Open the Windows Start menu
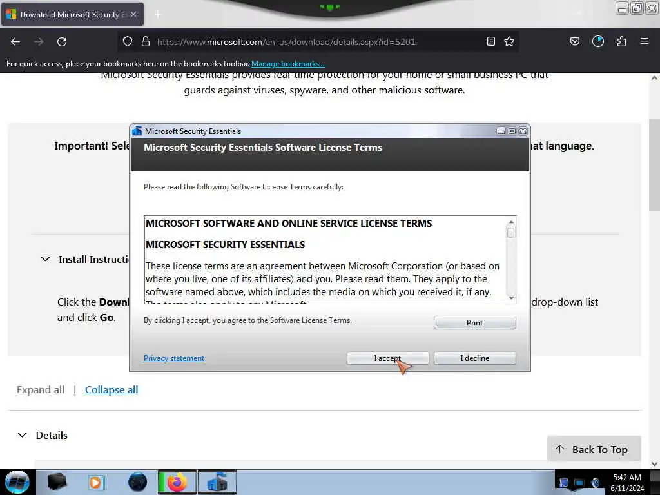This screenshot has height=495, width=660. [x=17, y=482]
